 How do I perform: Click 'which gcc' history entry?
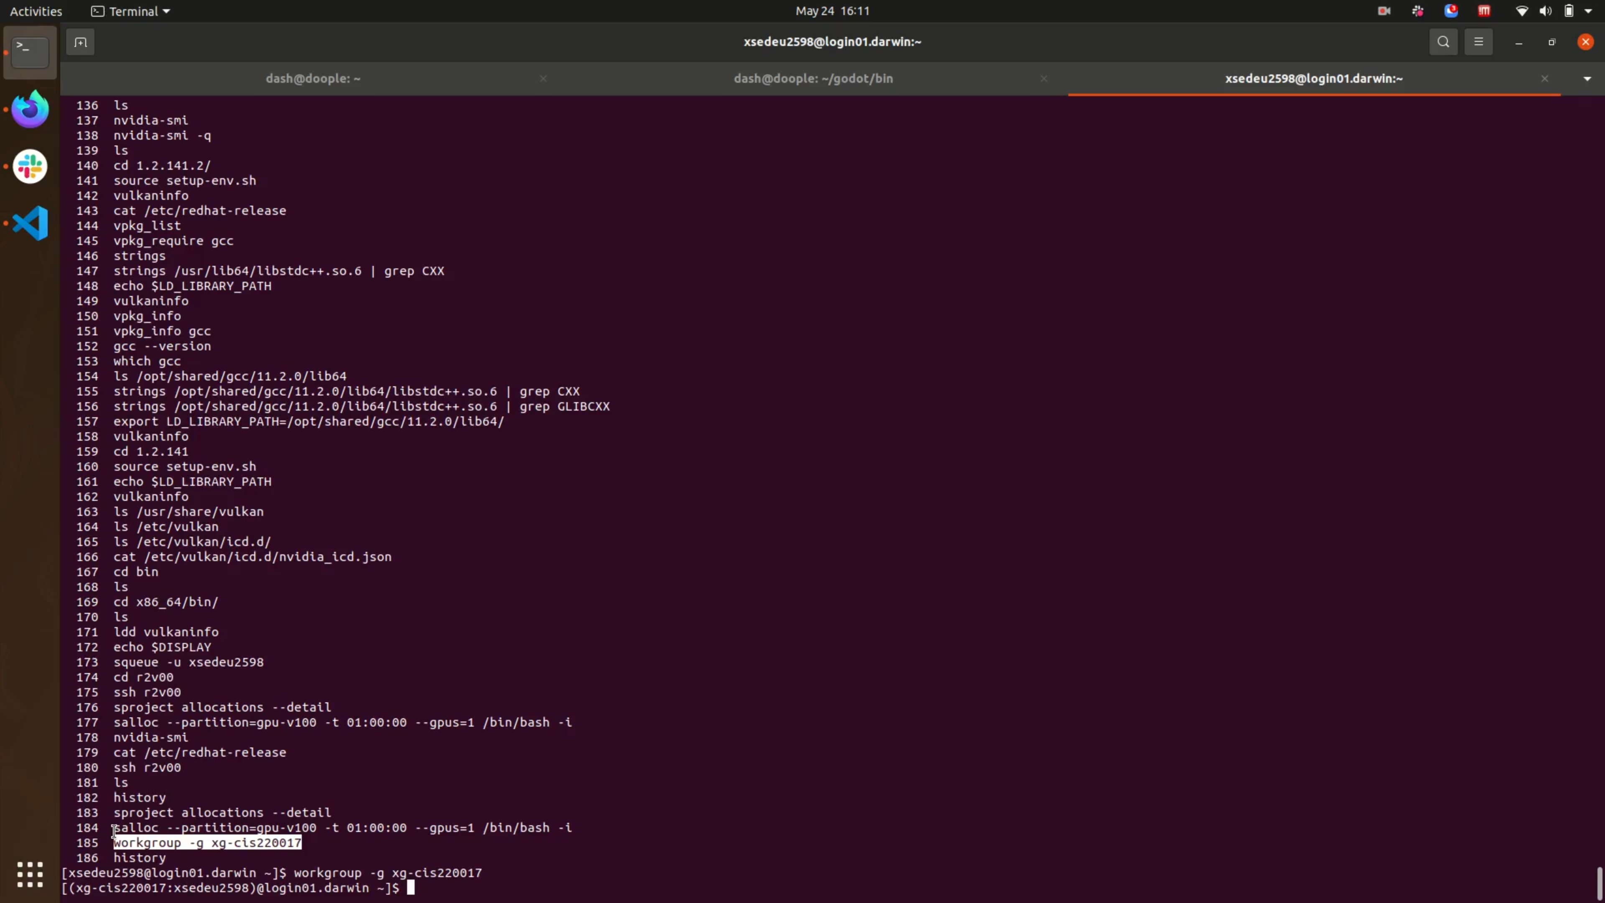147,362
